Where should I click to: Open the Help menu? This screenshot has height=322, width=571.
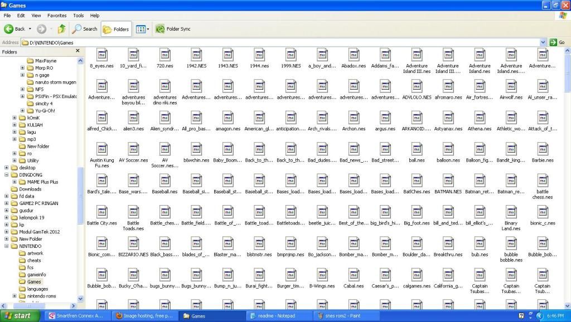95,16
